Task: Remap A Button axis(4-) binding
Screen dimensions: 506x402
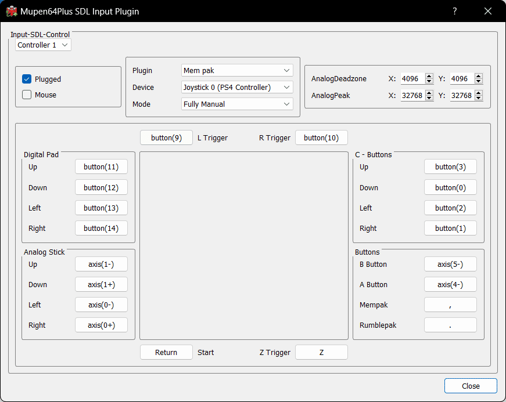Action: [x=450, y=284]
